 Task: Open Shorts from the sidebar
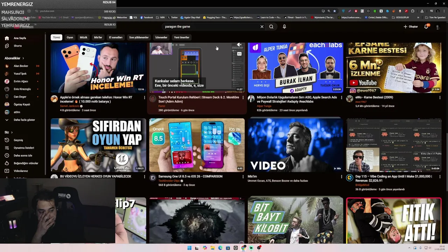point(23,46)
